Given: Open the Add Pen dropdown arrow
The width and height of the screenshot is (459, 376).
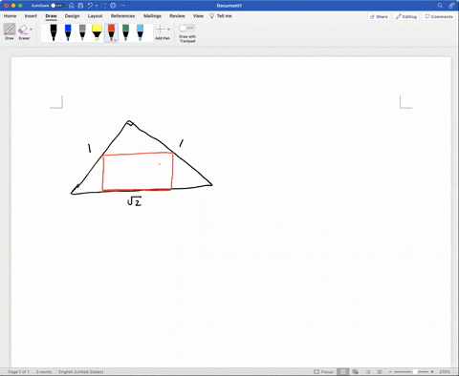Looking at the screenshot, I should 168,30.
